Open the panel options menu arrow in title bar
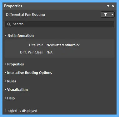Image resolution: width=119 pixels, height=117 pixels. (108, 6)
